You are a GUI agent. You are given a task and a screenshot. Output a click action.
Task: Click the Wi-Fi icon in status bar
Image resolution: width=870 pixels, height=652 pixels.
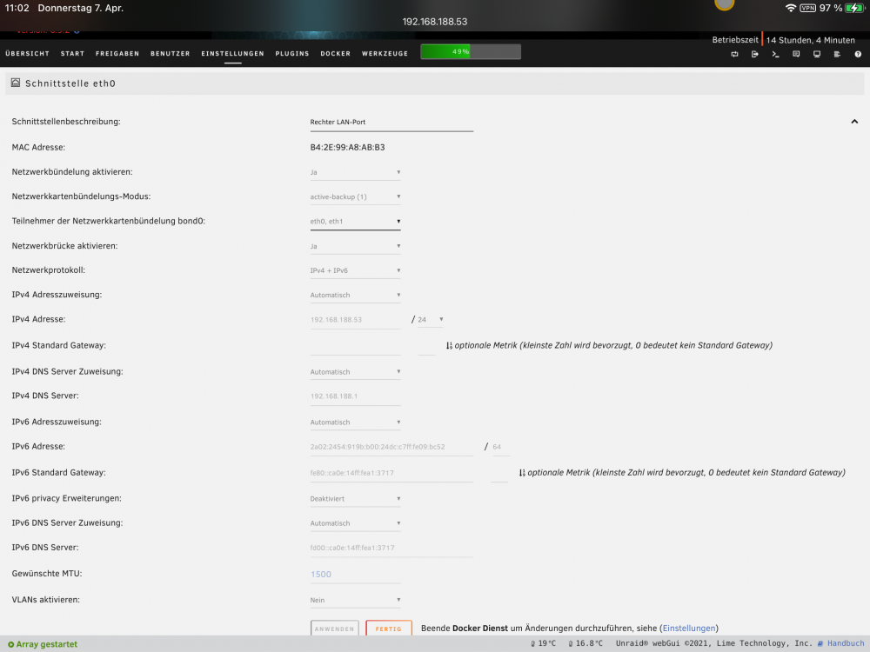point(791,8)
